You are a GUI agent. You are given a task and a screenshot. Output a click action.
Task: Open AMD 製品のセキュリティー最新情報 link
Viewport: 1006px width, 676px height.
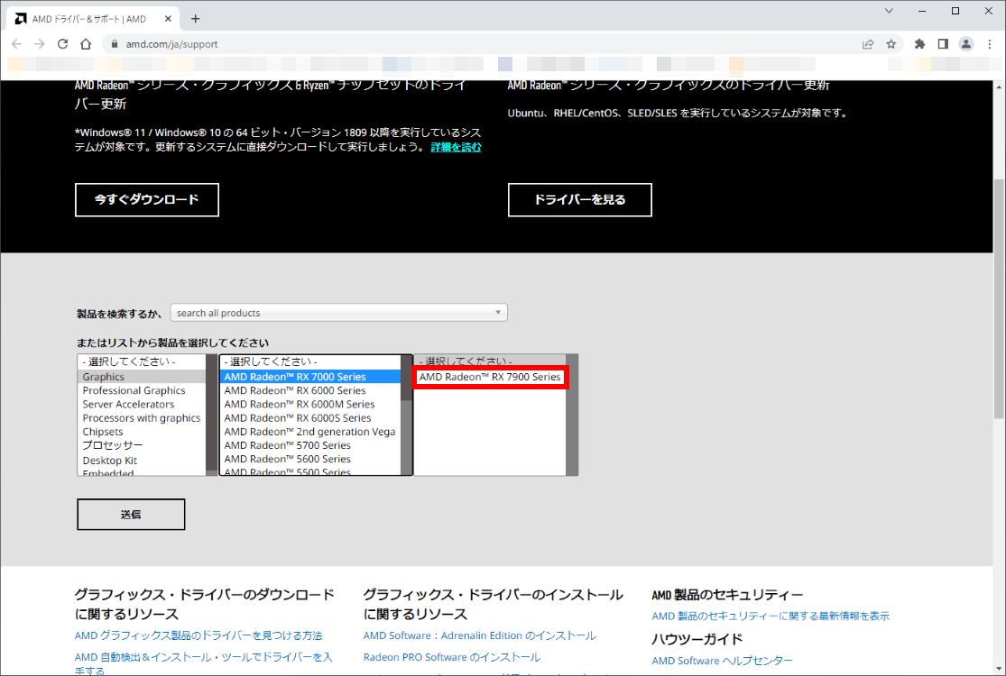point(771,617)
